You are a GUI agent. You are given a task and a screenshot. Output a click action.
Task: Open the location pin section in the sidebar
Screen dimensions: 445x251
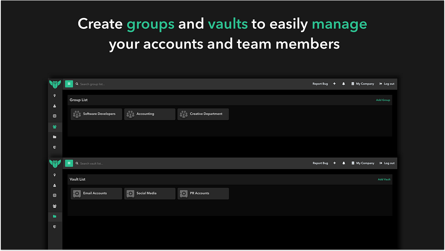click(55, 95)
